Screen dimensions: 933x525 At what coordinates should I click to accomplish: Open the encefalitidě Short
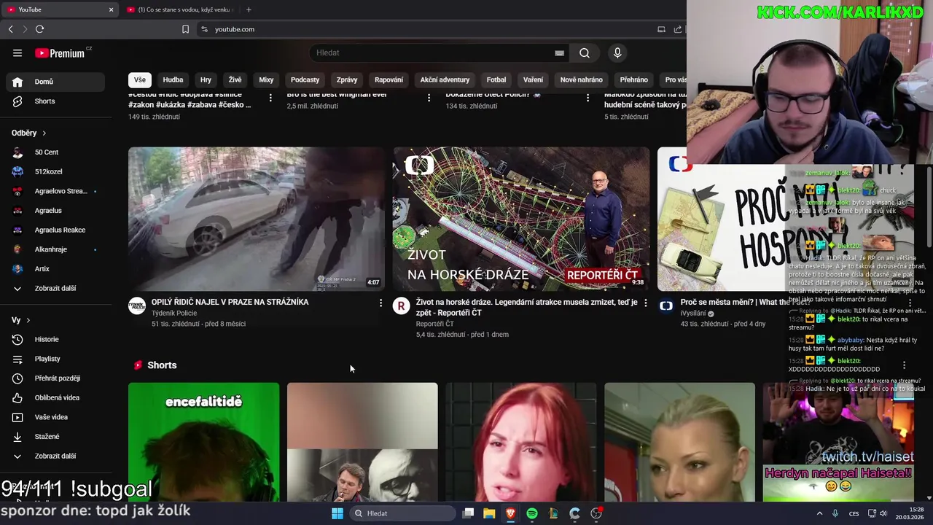point(203,442)
